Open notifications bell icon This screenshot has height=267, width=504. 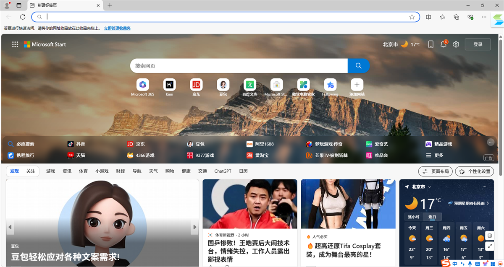(444, 44)
